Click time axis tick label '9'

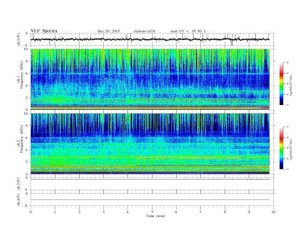[x=249, y=212]
